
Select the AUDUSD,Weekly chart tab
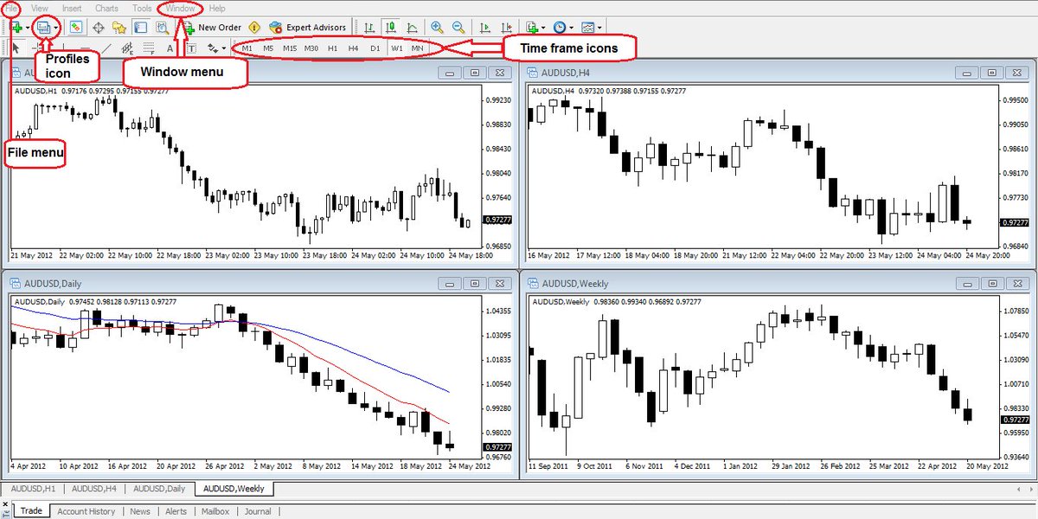click(234, 489)
